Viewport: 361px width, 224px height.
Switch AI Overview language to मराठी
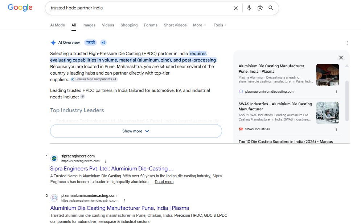pos(90,42)
